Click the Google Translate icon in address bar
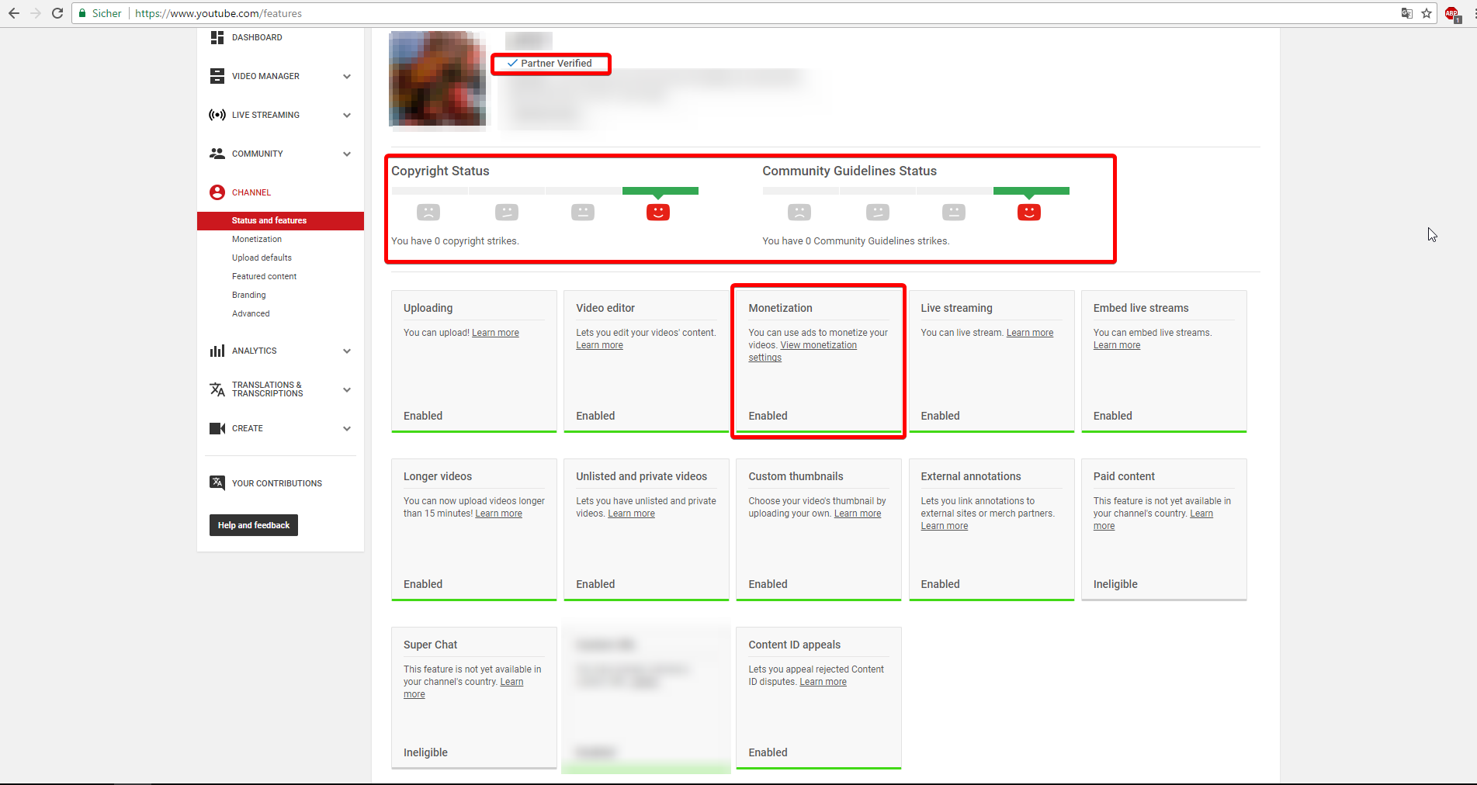This screenshot has height=785, width=1477. click(x=1406, y=13)
